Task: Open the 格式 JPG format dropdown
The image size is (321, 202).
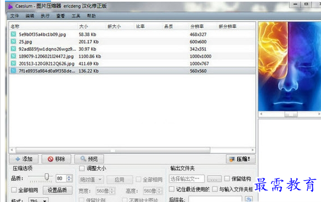Action: tap(38, 200)
